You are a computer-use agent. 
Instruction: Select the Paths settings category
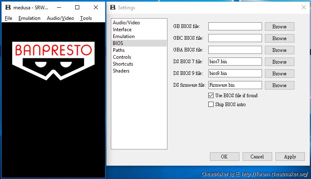(118, 50)
